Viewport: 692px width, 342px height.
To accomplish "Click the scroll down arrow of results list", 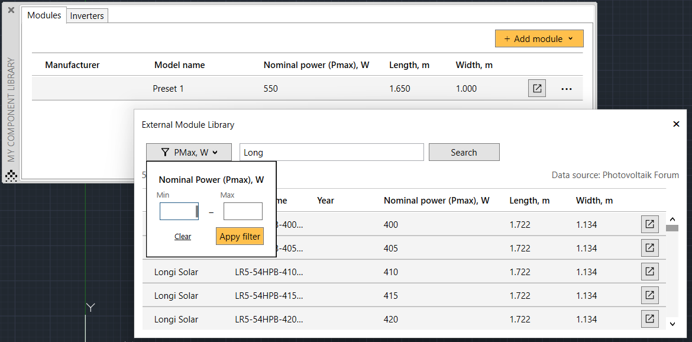I will click(672, 324).
